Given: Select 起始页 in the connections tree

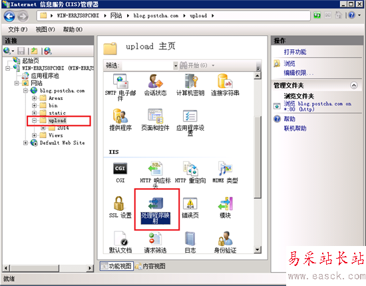Looking at the screenshot, I should coord(31,61).
